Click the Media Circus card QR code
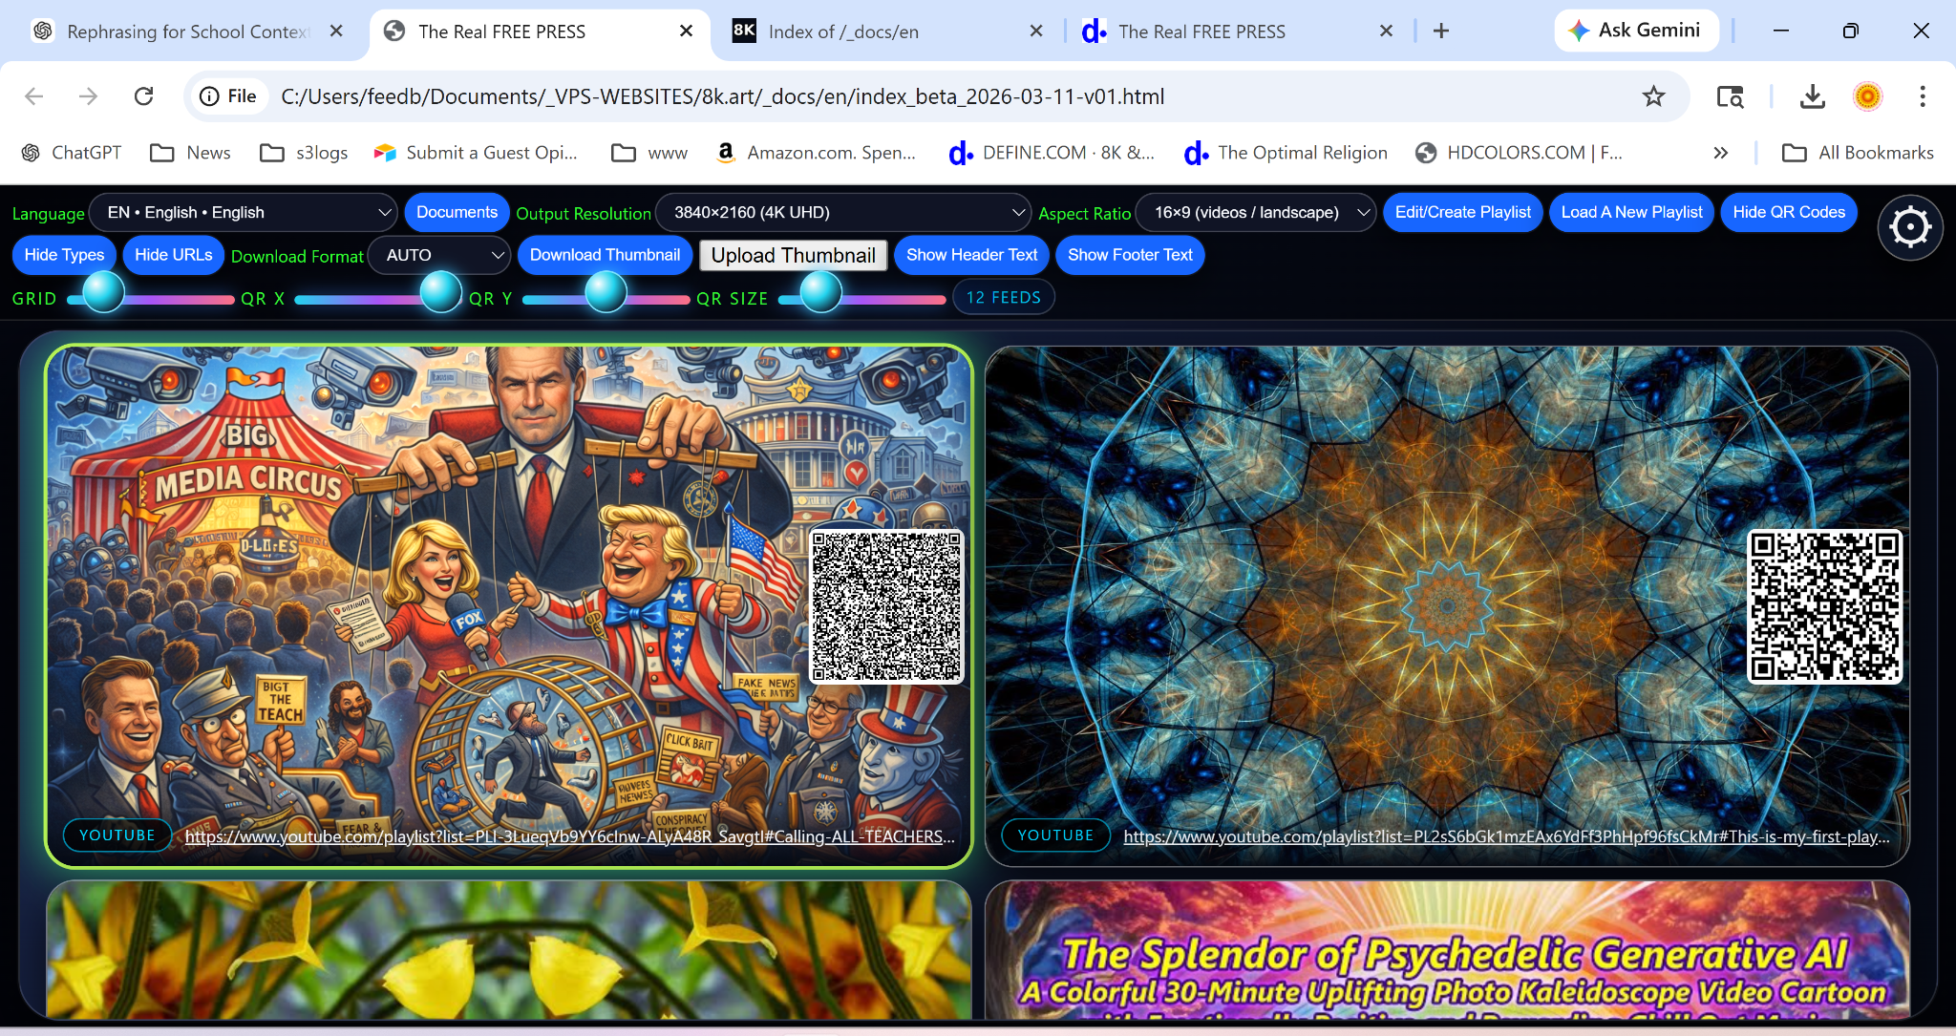The image size is (1956, 1036). click(886, 607)
